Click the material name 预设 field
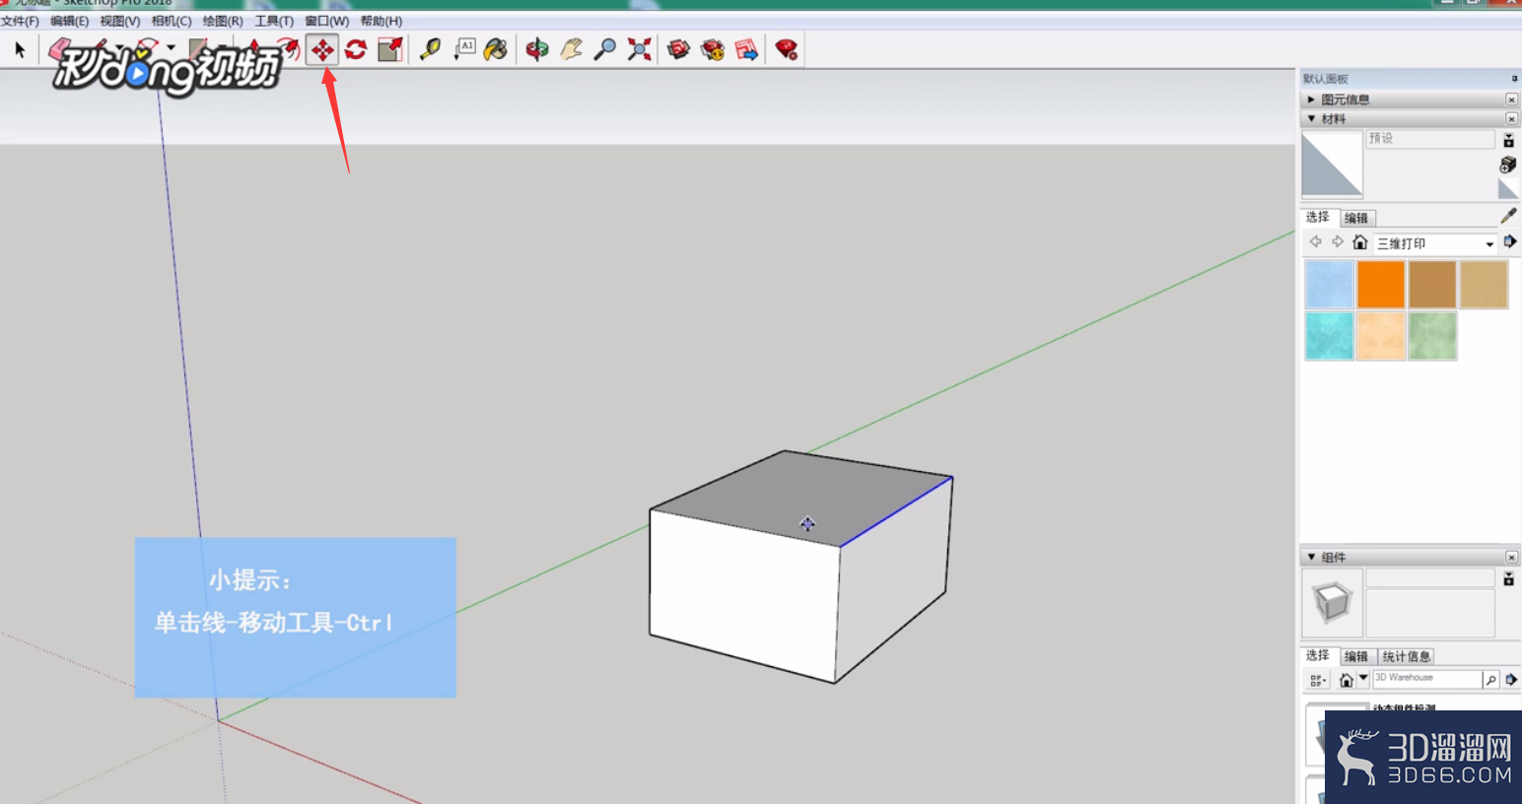The width and height of the screenshot is (1522, 804). tap(1430, 139)
